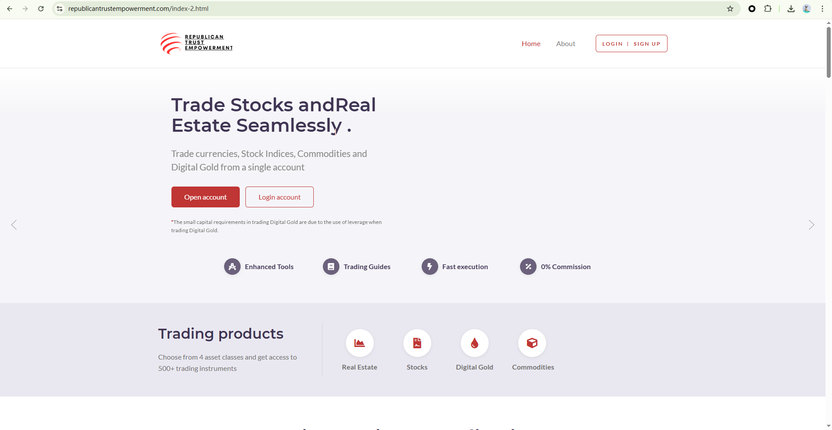Click the 0% Commission percent icon

click(528, 267)
